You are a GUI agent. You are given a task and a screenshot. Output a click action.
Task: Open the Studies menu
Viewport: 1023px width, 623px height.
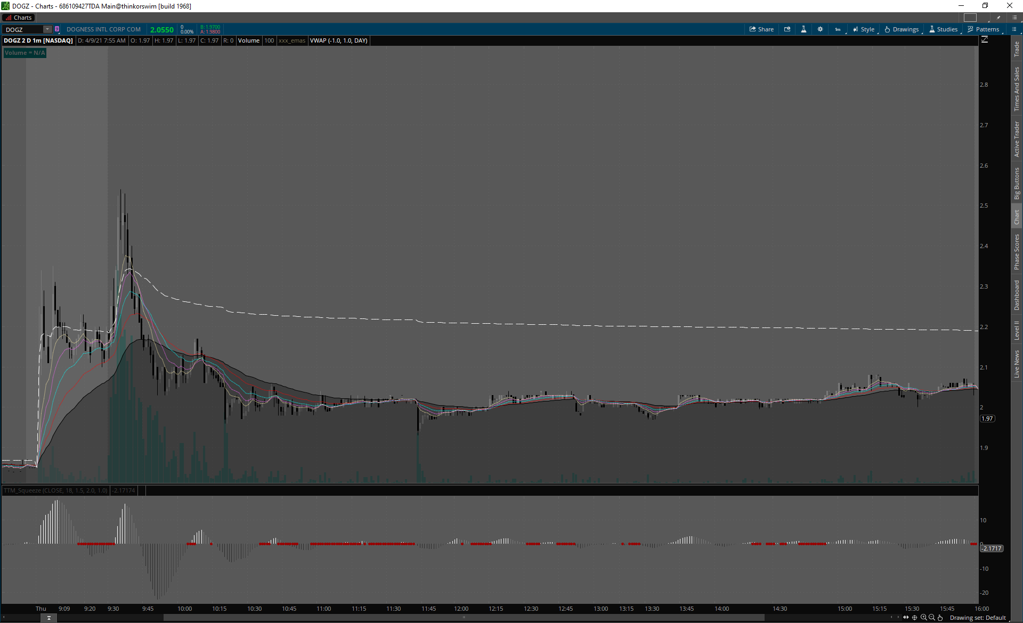point(943,29)
